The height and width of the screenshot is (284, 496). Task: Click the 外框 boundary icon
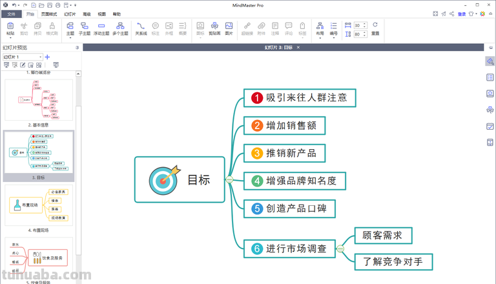169,26
